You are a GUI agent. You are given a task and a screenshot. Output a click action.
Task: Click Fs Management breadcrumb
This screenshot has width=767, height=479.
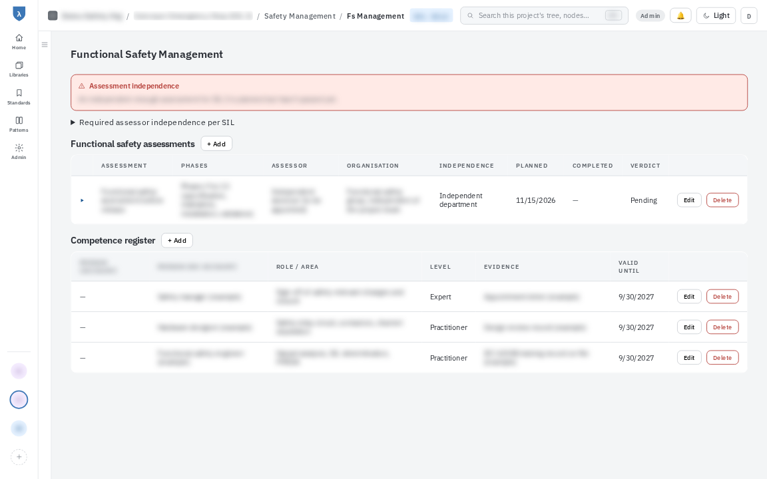click(376, 16)
